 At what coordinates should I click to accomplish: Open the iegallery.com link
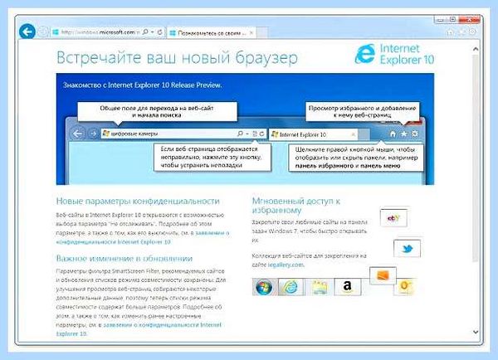pyautogui.click(x=286, y=265)
